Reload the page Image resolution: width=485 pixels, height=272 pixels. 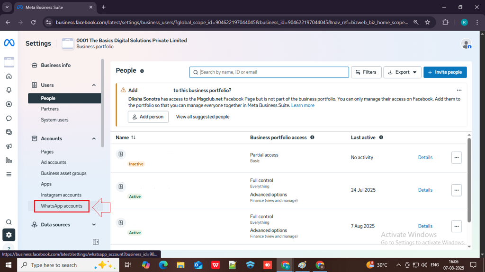[x=34, y=22]
